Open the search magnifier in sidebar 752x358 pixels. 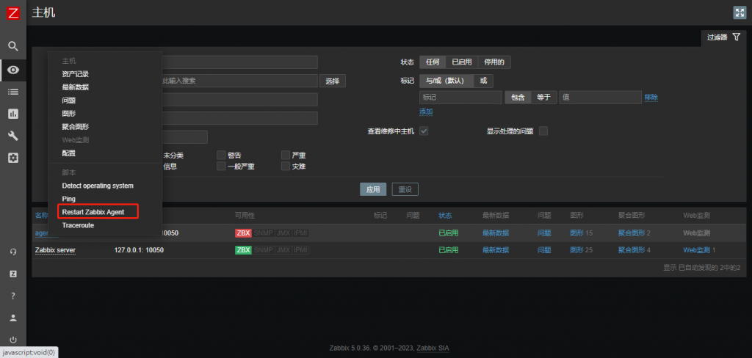(13, 46)
